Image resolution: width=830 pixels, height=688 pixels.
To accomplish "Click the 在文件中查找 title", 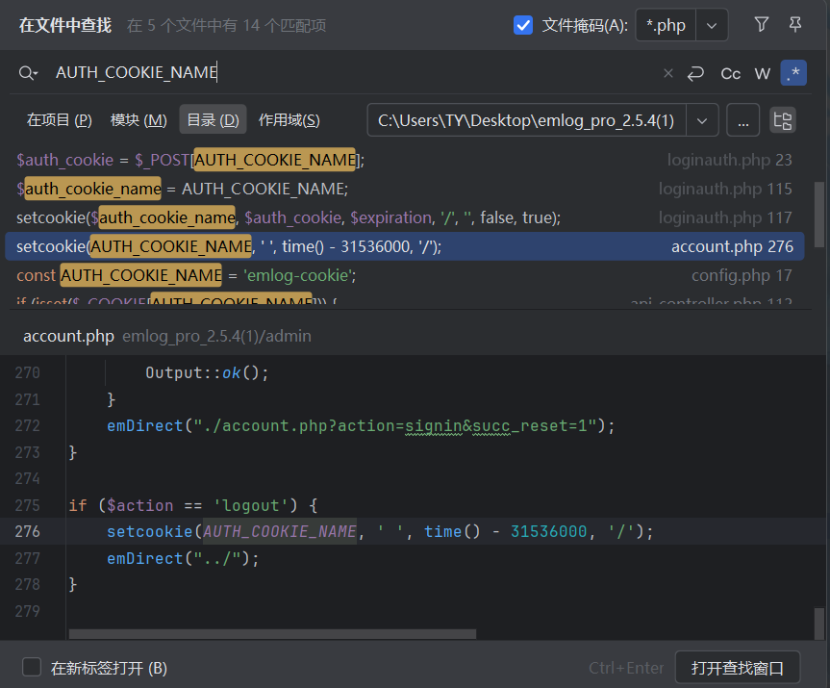I will [x=65, y=25].
